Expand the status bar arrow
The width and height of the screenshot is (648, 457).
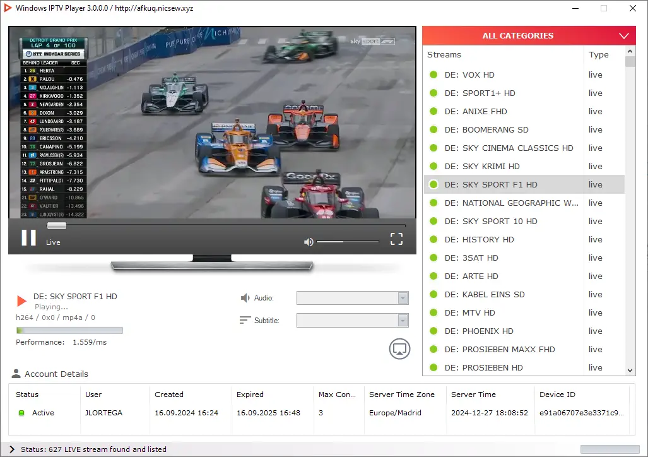[11, 449]
